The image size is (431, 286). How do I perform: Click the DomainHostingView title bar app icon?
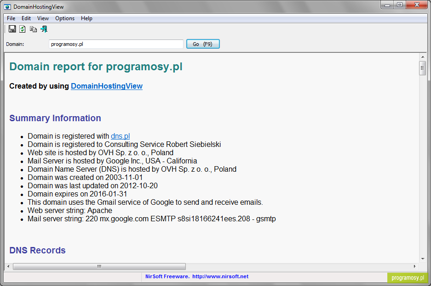(8, 7)
